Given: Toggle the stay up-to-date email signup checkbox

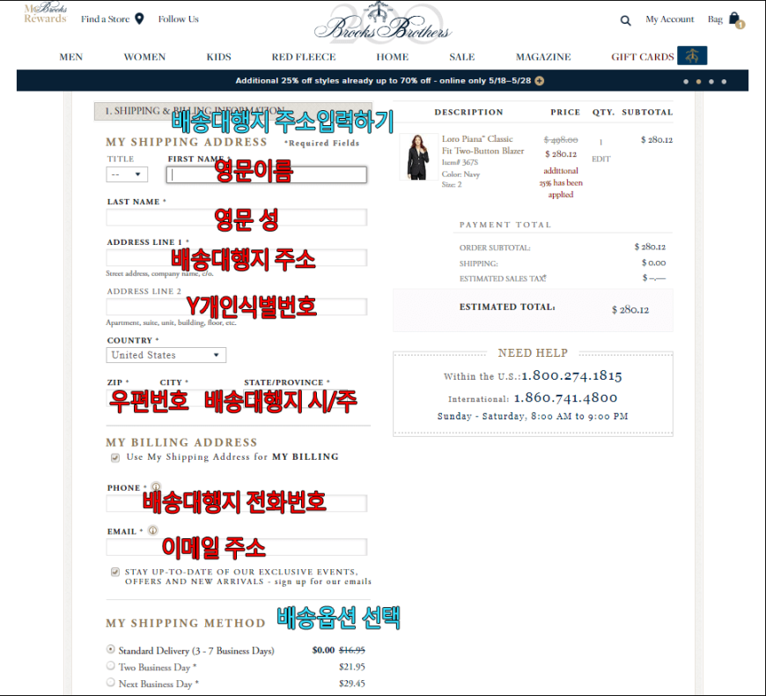Looking at the screenshot, I should point(115,572).
